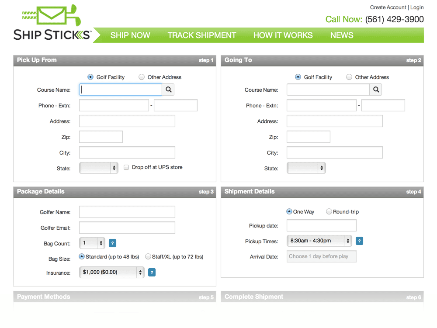Image resolution: width=437 pixels, height=328 pixels.
Task: Select Golf Facility for Pick Up From
Action: [90, 77]
